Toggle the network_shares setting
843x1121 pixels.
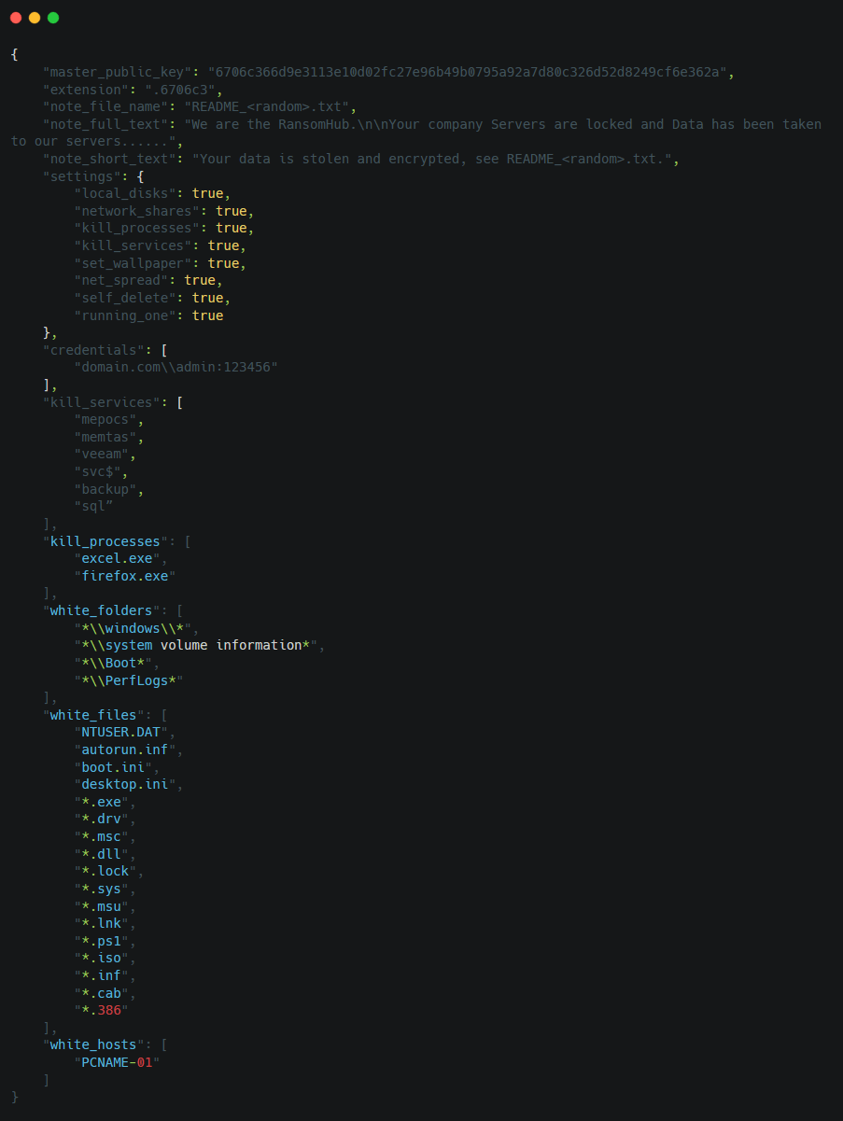coord(231,211)
